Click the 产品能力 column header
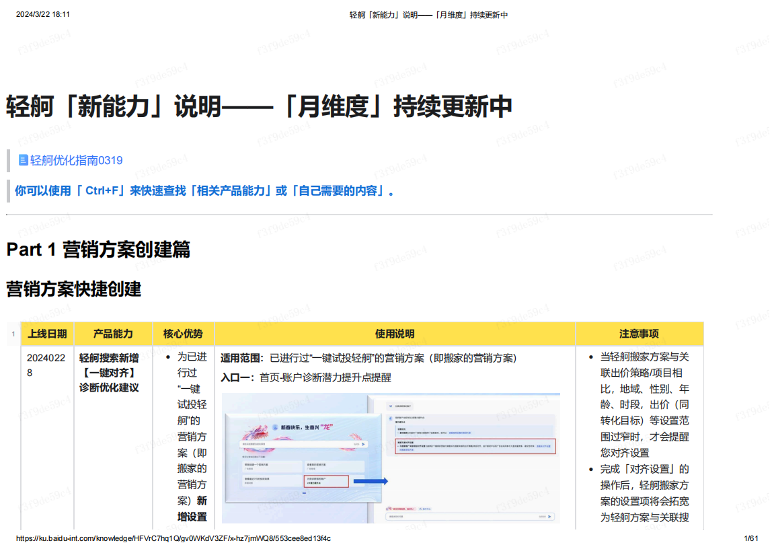The height and width of the screenshot is (549, 774). [113, 334]
